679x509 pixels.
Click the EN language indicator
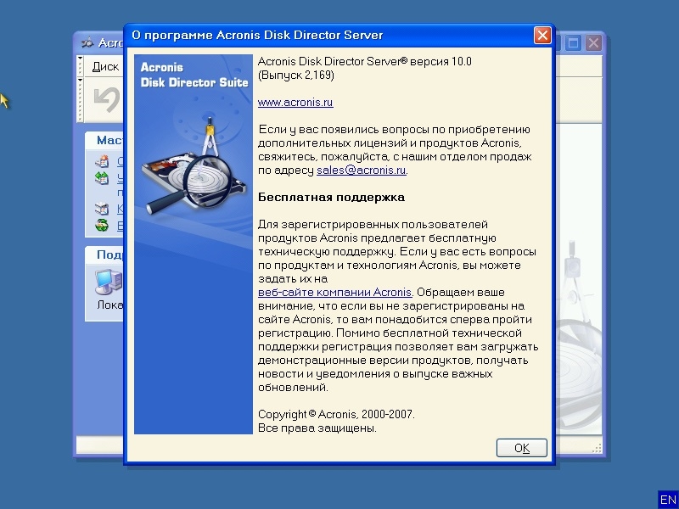(x=667, y=499)
